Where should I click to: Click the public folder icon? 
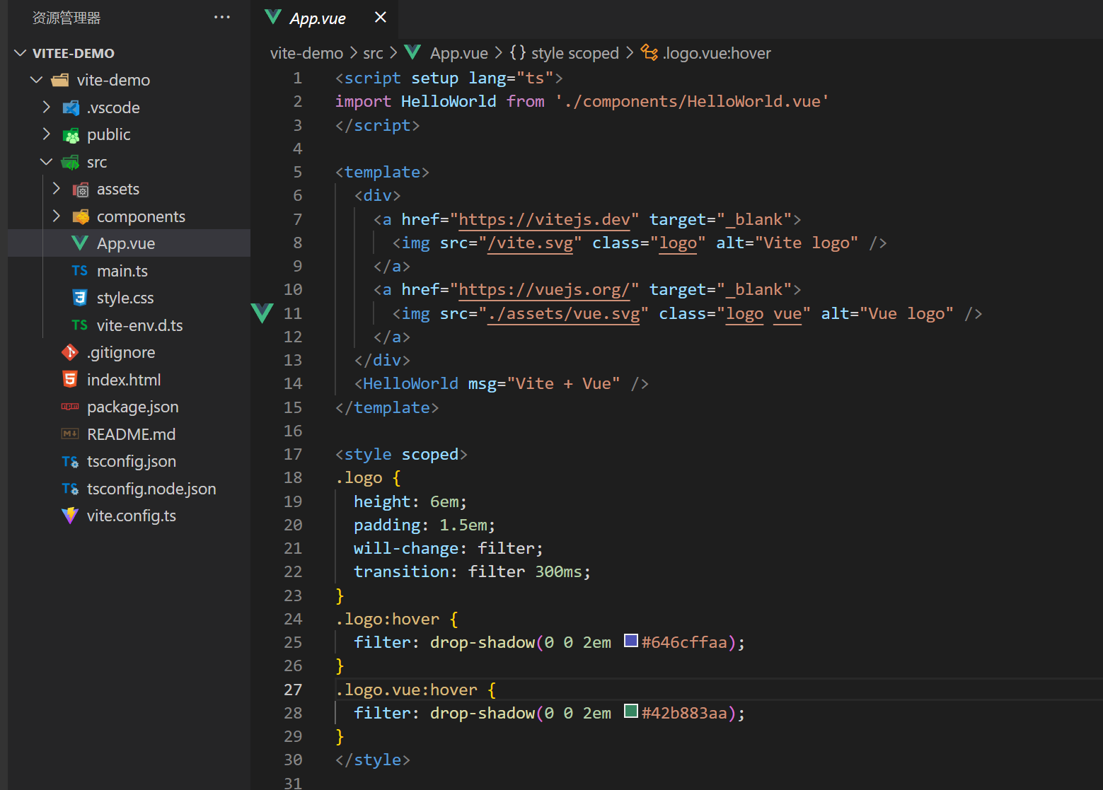71,135
